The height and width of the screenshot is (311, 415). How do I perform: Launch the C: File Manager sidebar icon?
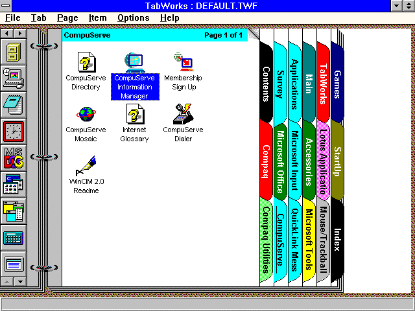pos(14,184)
